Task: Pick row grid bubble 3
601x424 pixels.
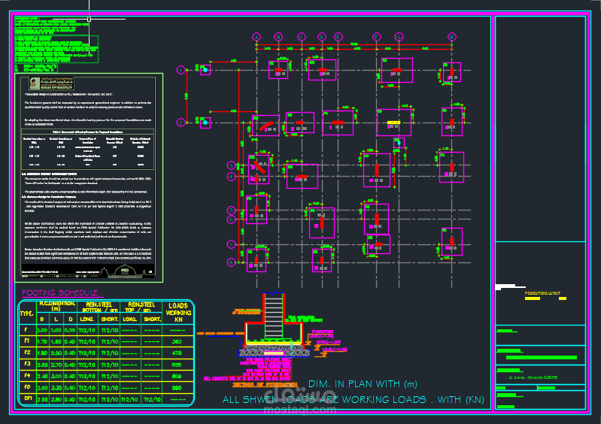Action: click(231, 165)
